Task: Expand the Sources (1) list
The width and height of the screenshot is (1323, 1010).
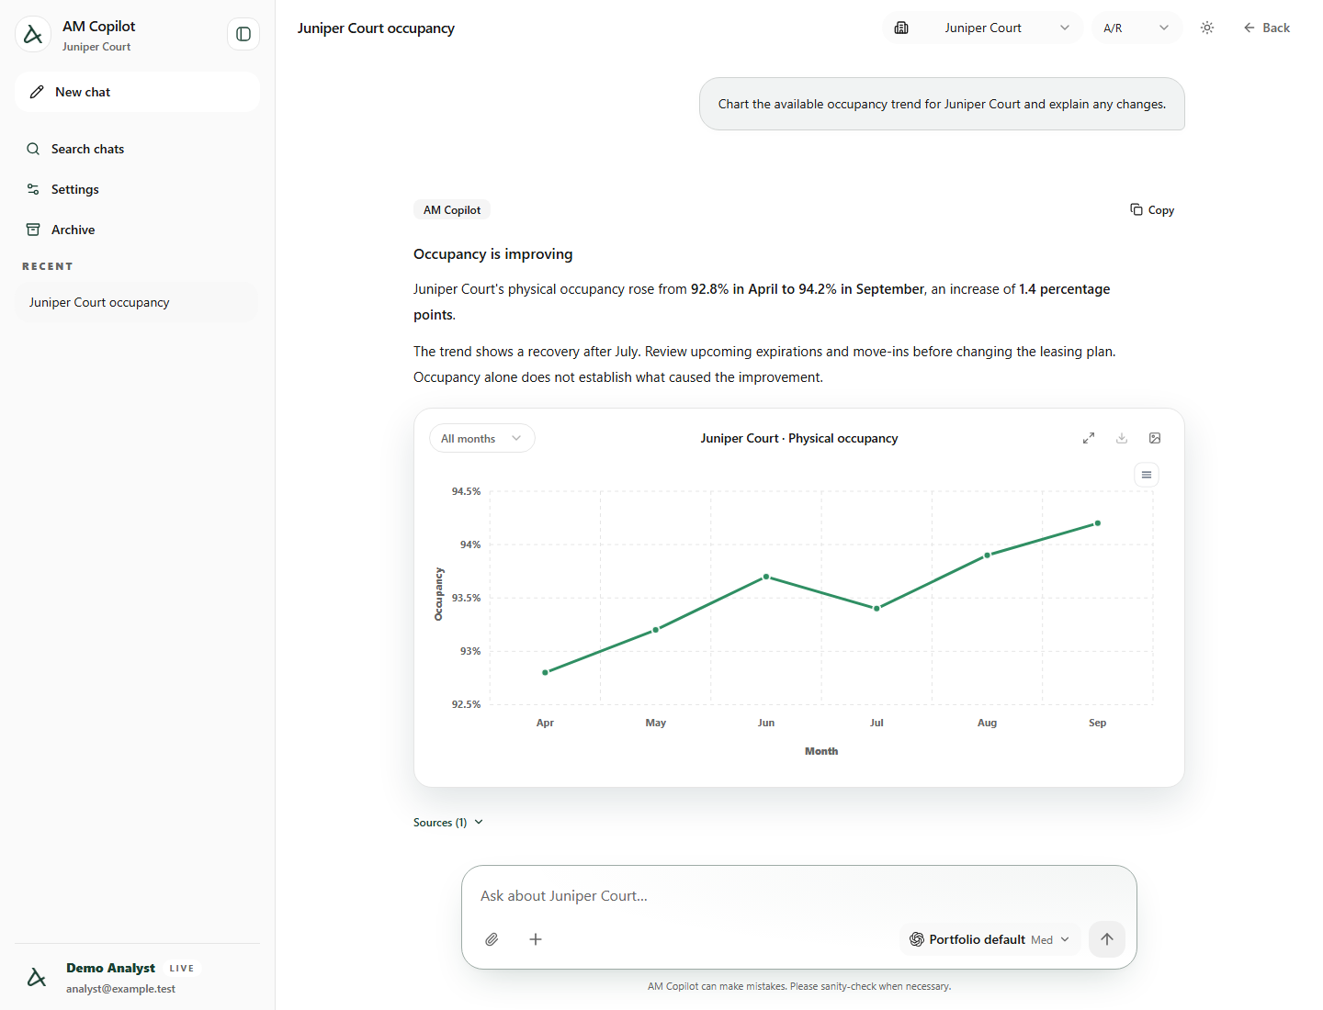Action: tap(448, 823)
